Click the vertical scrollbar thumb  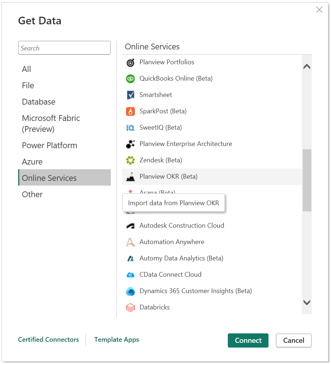point(307,180)
